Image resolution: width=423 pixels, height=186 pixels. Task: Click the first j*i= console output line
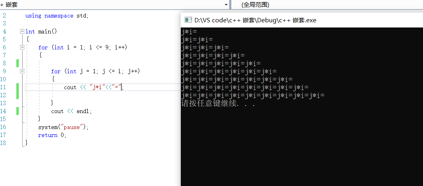189,31
